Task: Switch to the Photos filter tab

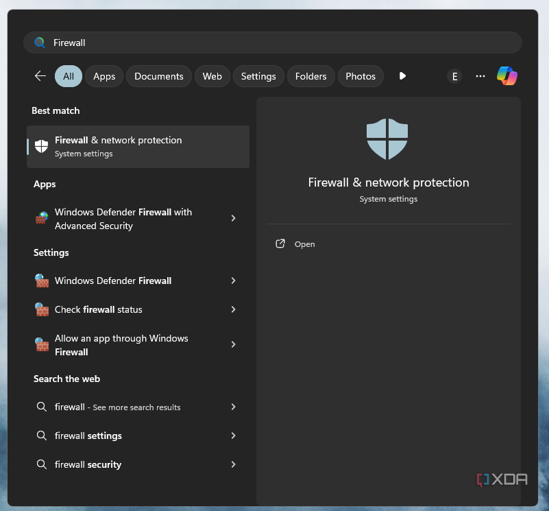Action: (361, 76)
